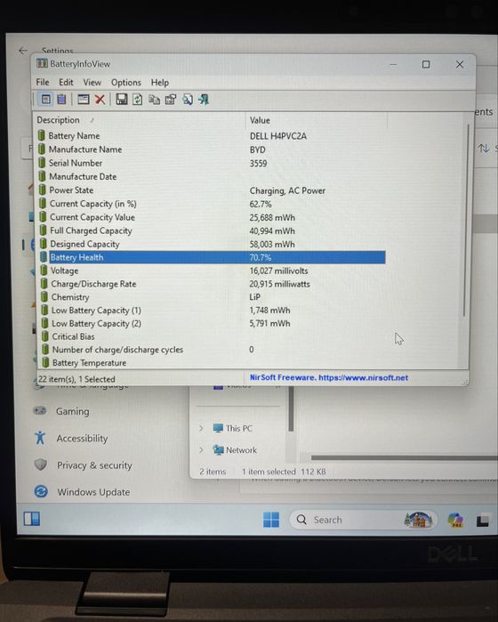Click the Explorer horizontal scrollbar

pos(405,457)
